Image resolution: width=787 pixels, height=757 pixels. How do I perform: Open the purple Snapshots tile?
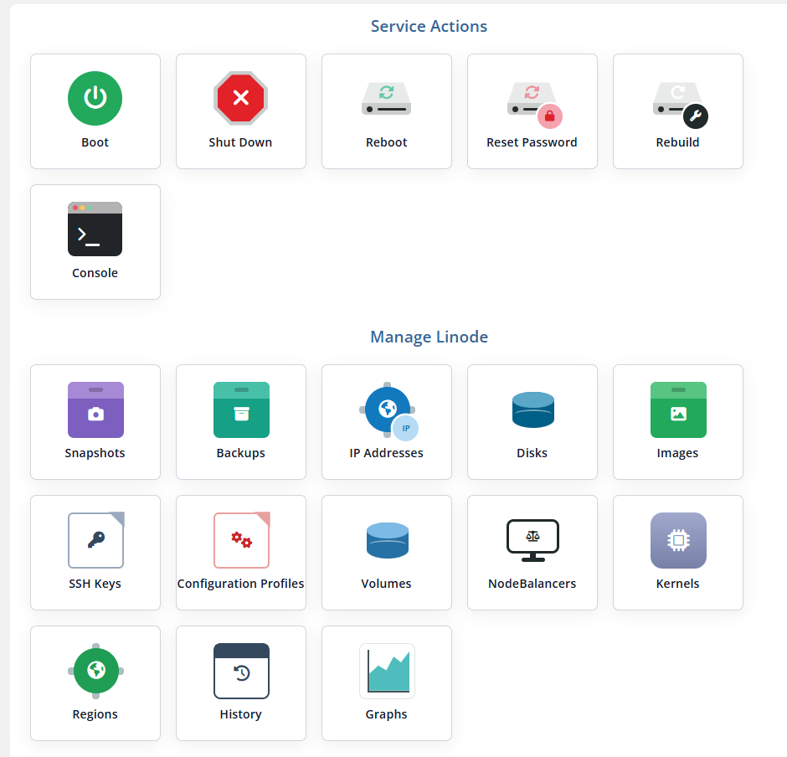tap(95, 422)
